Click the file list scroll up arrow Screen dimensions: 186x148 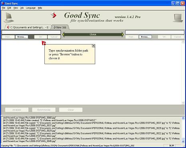click(x=183, y=42)
